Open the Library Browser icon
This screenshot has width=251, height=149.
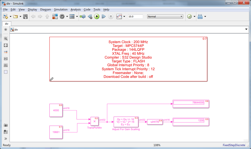tap(55, 16)
